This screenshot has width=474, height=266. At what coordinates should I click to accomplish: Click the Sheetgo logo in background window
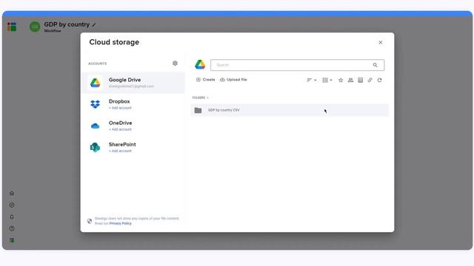[x=12, y=27]
